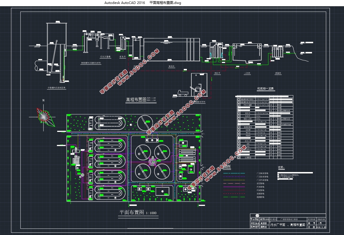
Task: Select the 污泥管线 legend label
Action: pyautogui.click(x=260, y=190)
